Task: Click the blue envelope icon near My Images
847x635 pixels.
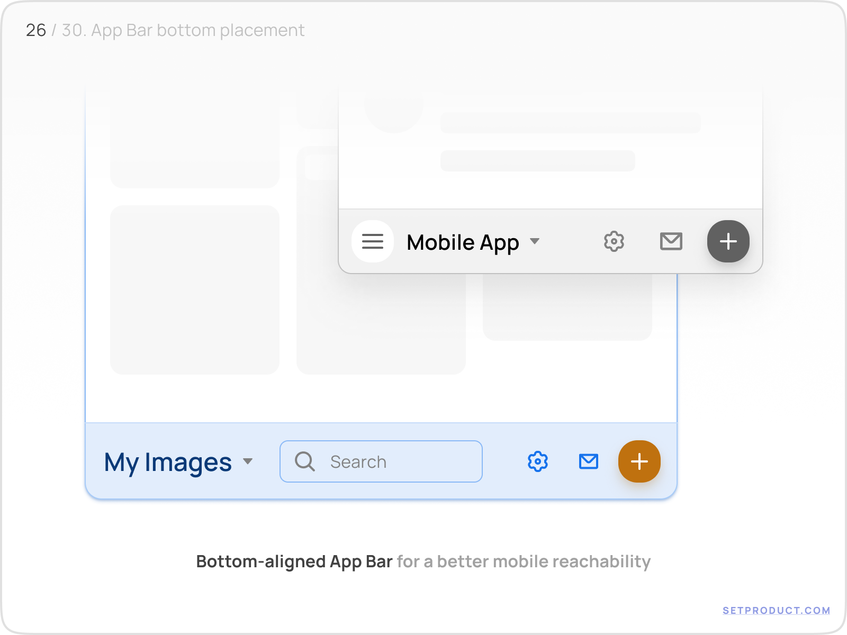Action: 588,461
